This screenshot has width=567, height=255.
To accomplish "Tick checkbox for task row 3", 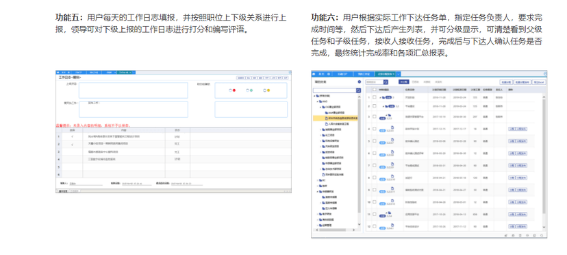I will [375, 117].
